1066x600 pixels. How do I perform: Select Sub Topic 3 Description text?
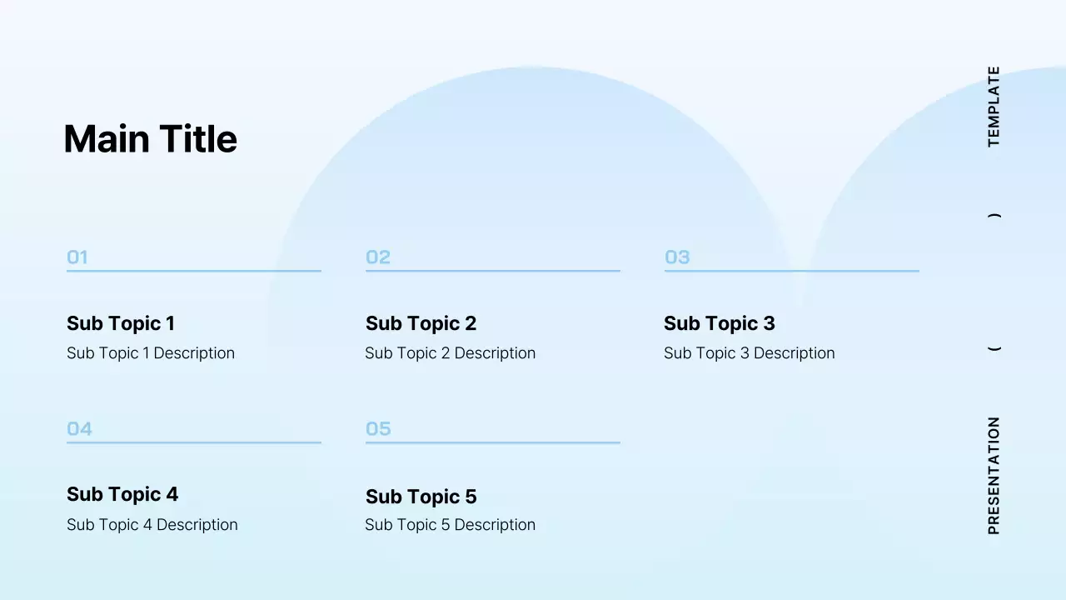coord(749,353)
